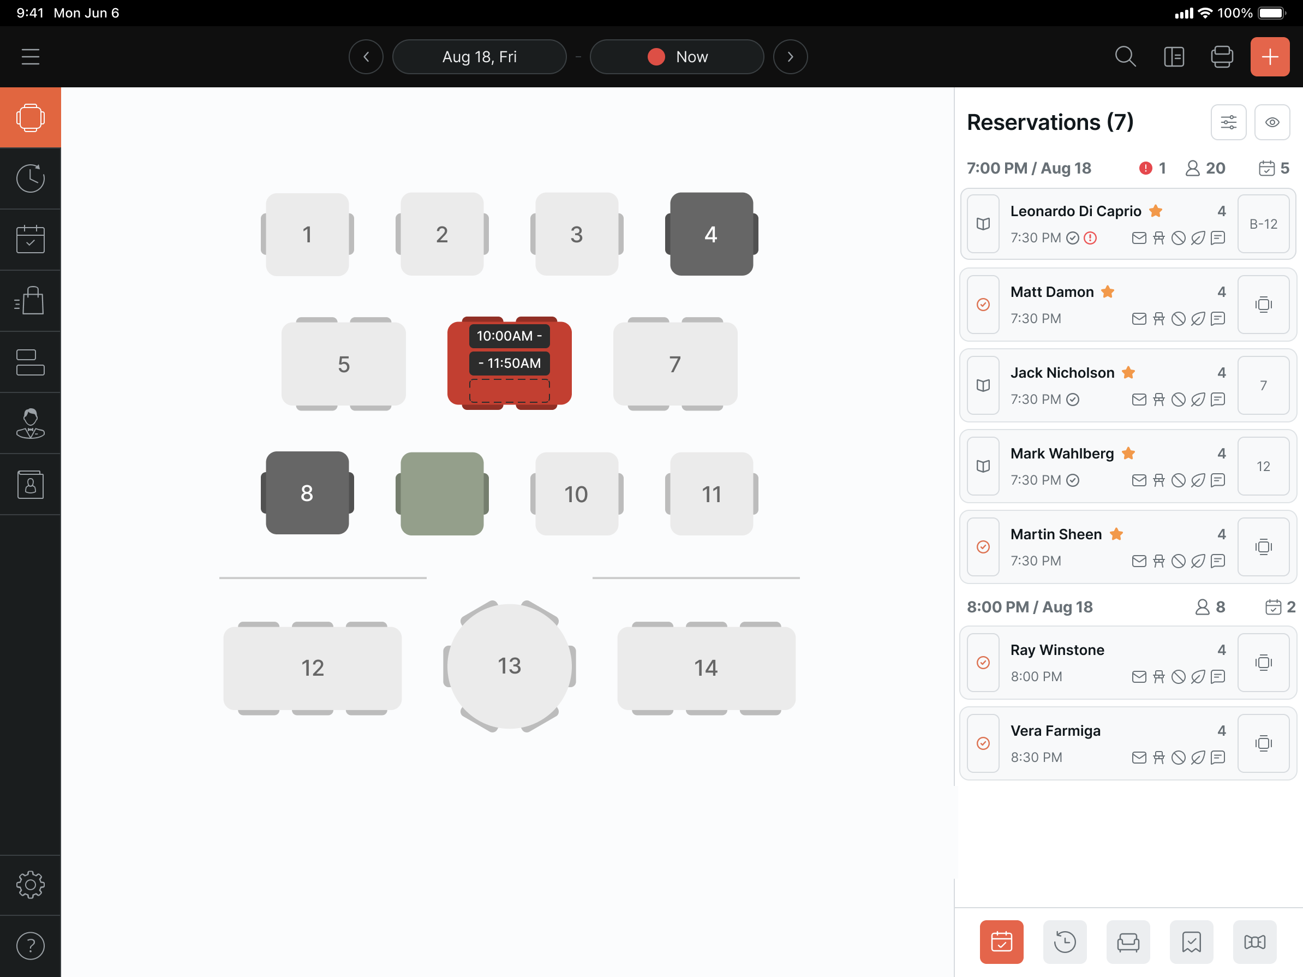Go to next day arrow

790,57
